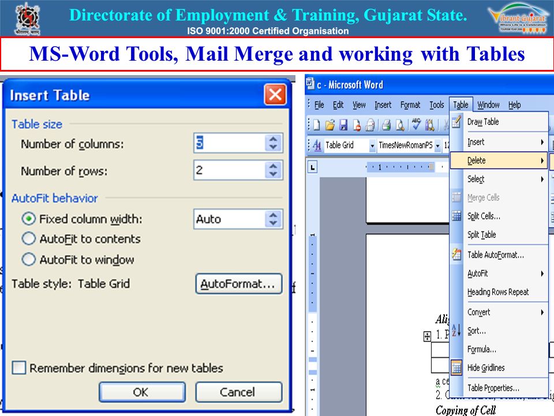This screenshot has width=554, height=416.
Task: Click the Split Cells grid icon
Action: (x=456, y=216)
